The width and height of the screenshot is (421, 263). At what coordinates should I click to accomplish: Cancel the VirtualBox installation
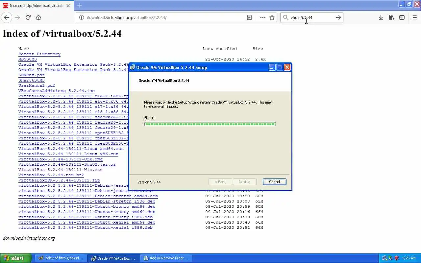point(274,182)
